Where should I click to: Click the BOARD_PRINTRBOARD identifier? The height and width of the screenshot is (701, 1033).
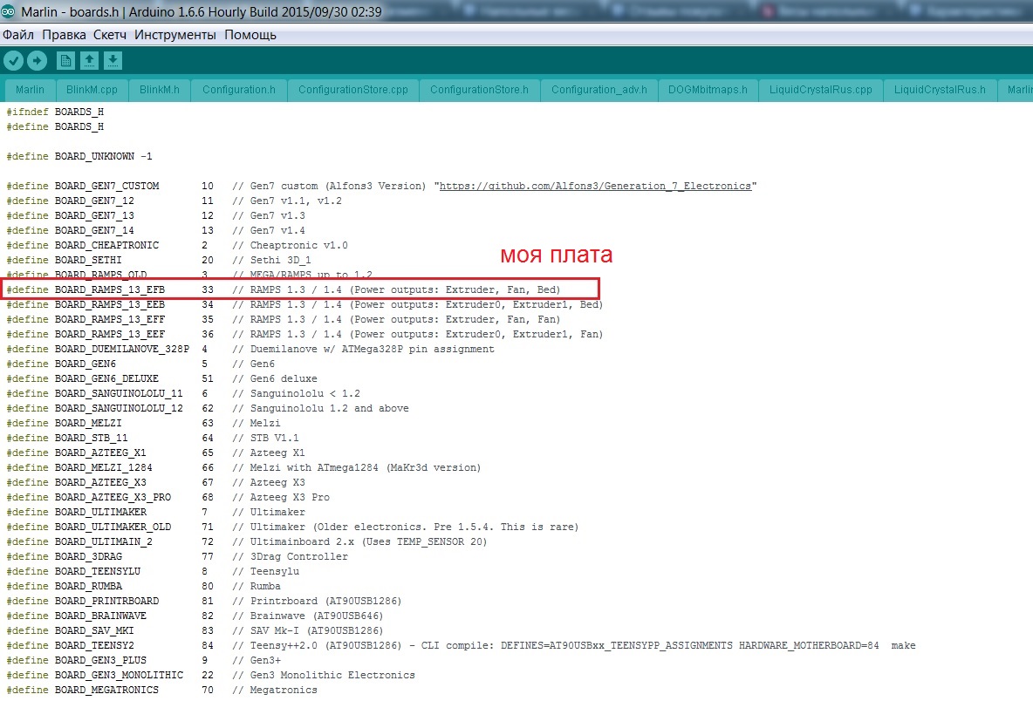click(x=106, y=601)
